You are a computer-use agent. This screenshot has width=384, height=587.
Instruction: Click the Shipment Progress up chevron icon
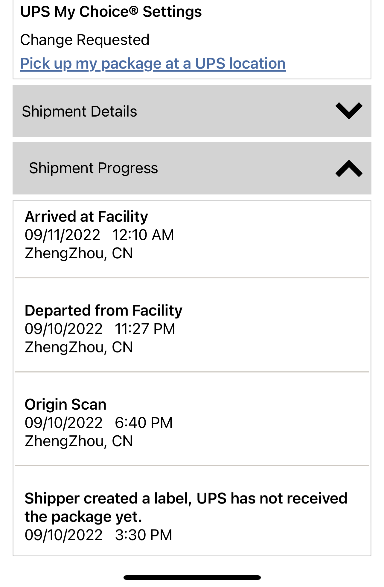click(x=349, y=168)
